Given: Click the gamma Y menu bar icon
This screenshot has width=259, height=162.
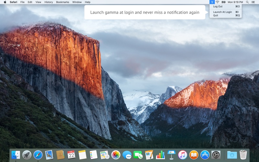Looking at the screenshot, I should (x=212, y=2).
